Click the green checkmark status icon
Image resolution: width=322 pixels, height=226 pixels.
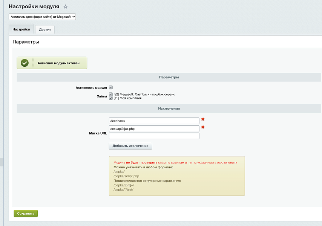coord(25,63)
